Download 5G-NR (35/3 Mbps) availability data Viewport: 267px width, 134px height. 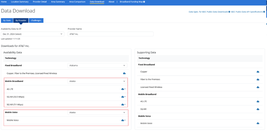(x=123, y=97)
